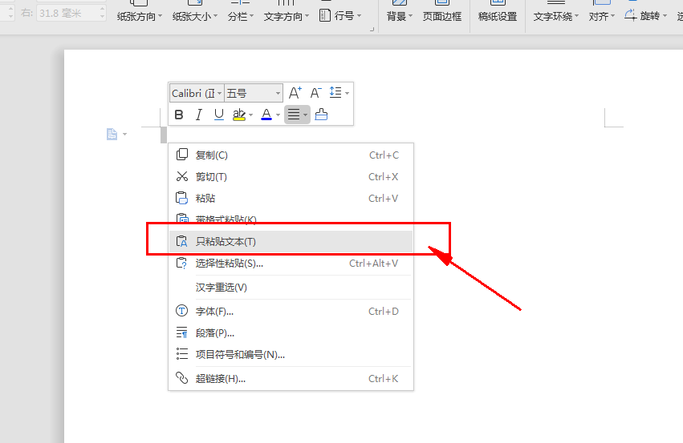Viewport: 683px width, 443px height.
Task: Click the right margin spinner arrows
Action: (x=103, y=14)
